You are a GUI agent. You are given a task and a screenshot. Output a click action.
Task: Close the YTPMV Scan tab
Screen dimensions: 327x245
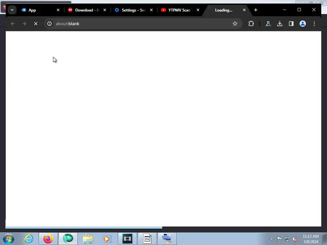pos(198,10)
